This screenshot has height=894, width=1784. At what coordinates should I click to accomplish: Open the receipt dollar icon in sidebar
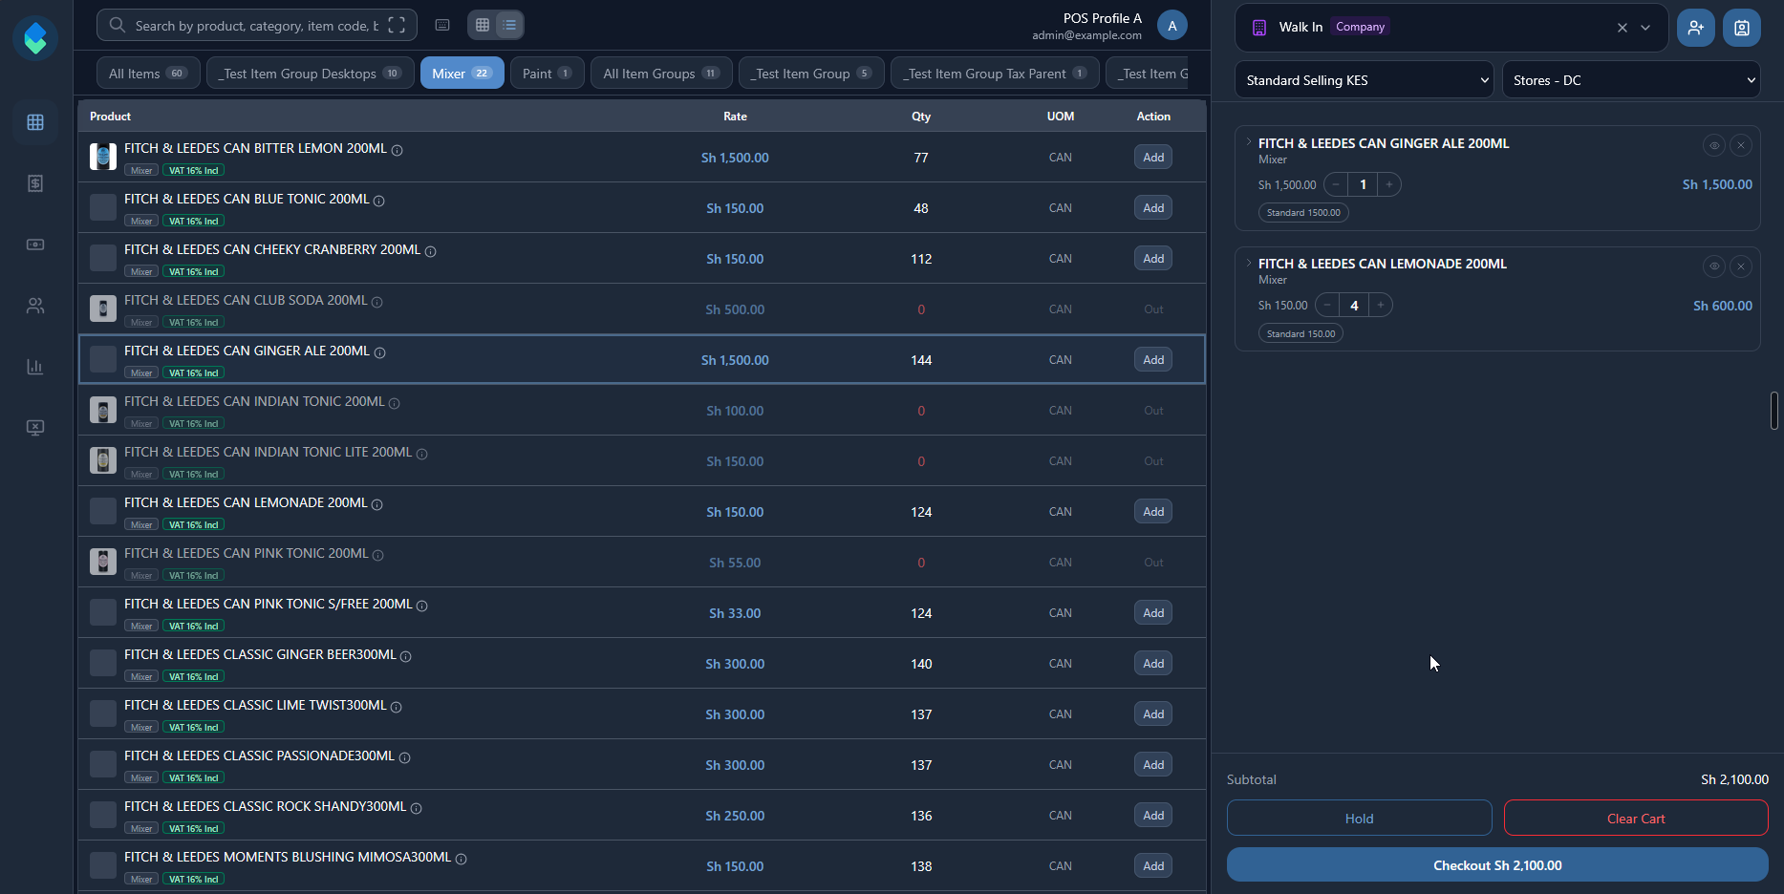(x=35, y=183)
